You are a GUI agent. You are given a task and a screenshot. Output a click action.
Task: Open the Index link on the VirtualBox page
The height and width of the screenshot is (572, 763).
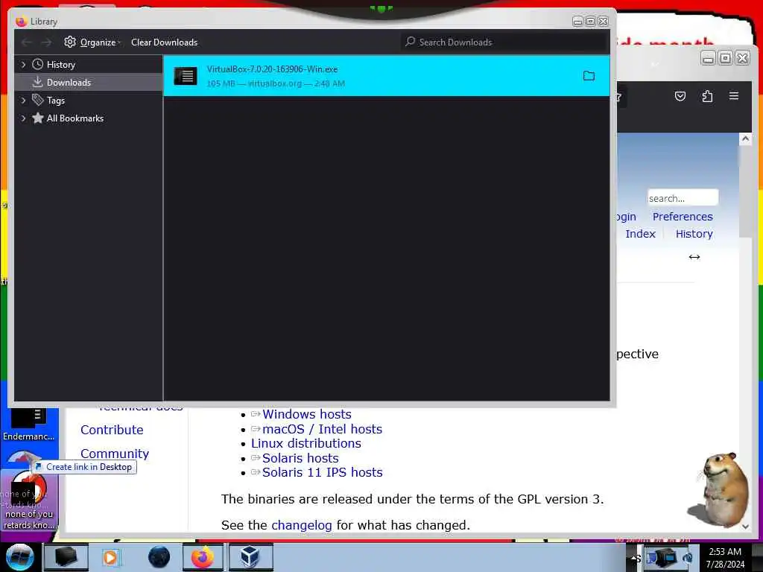[640, 234]
